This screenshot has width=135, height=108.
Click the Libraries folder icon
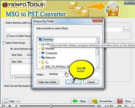point(43,44)
